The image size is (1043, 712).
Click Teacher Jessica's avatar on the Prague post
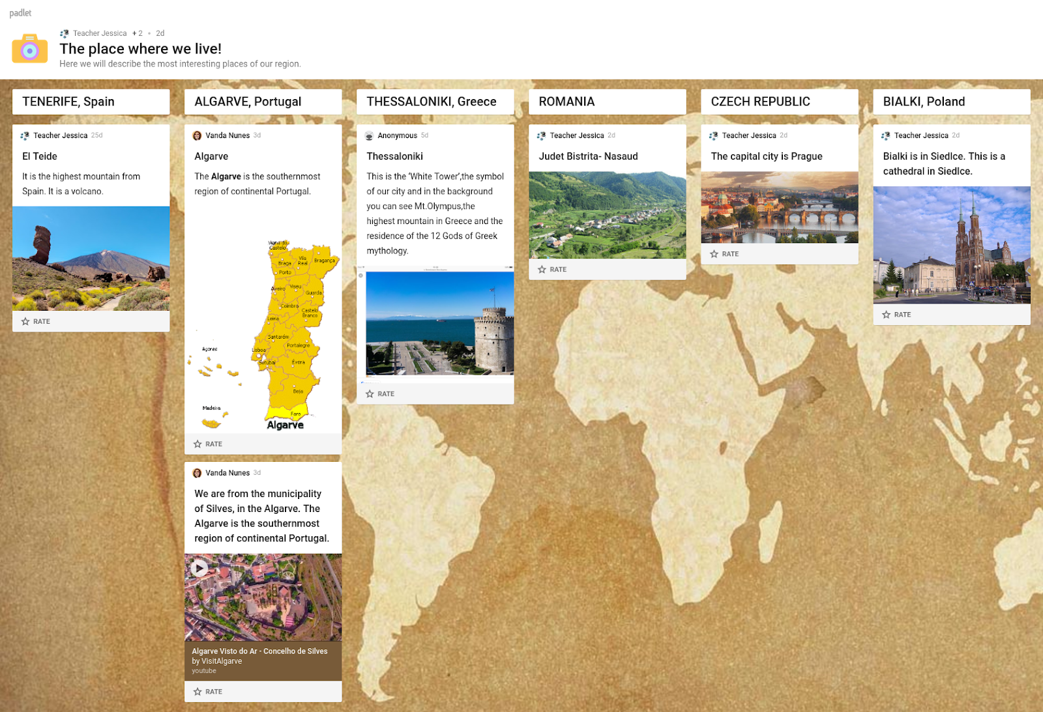point(714,135)
